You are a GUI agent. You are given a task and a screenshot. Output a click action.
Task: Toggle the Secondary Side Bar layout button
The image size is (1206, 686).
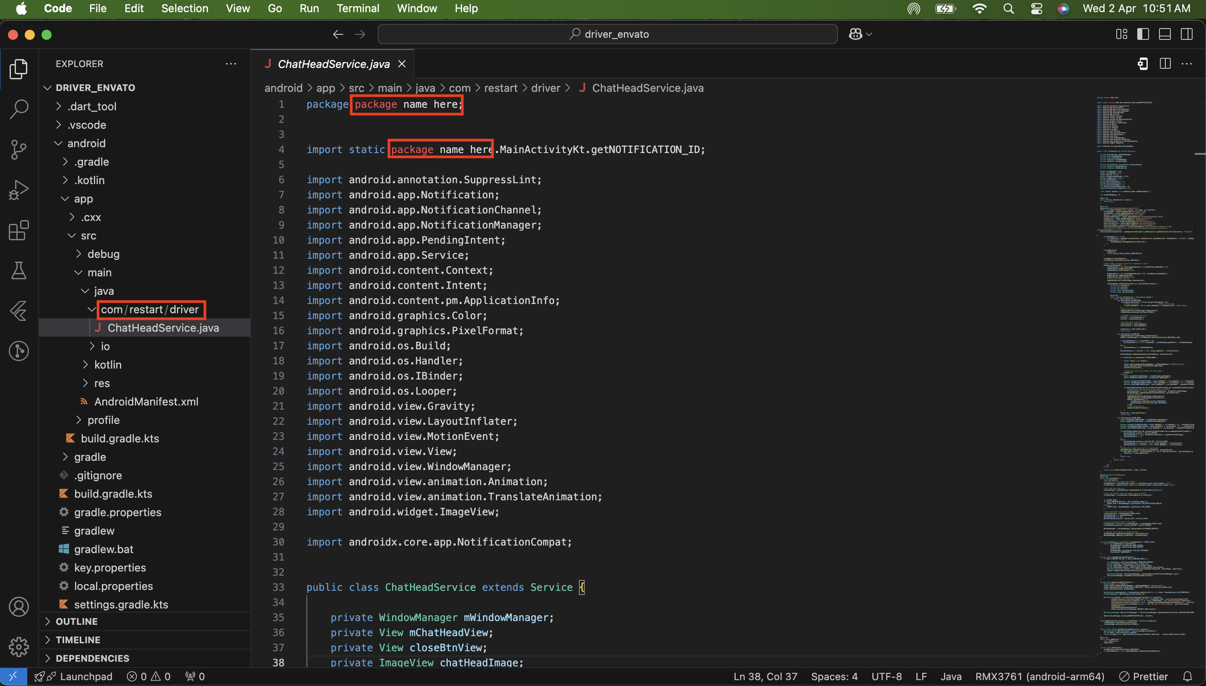(1187, 34)
